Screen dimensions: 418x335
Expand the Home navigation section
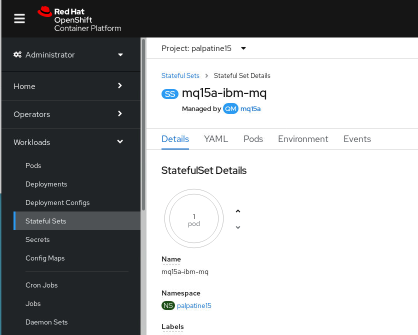point(71,86)
